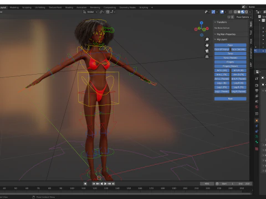Image resolution: width=266 pixels, height=199 pixels.
Task: Open snapping options dropdown
Action: [x=112, y=12]
